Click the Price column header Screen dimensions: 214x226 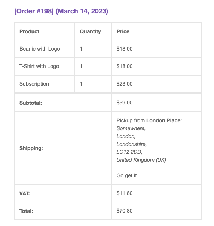point(123,31)
